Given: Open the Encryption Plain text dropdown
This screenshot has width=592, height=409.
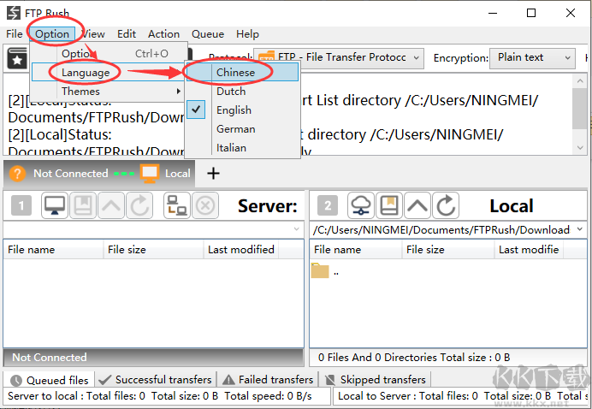Looking at the screenshot, I should click(x=532, y=58).
